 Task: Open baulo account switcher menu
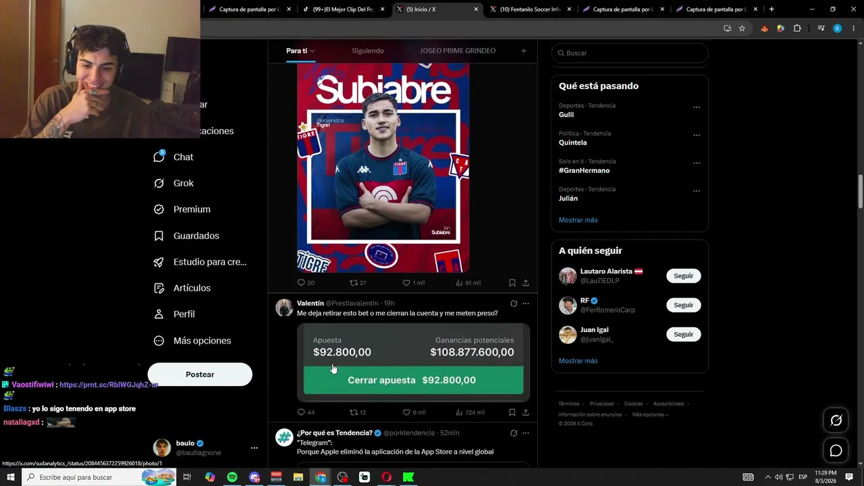tap(254, 448)
